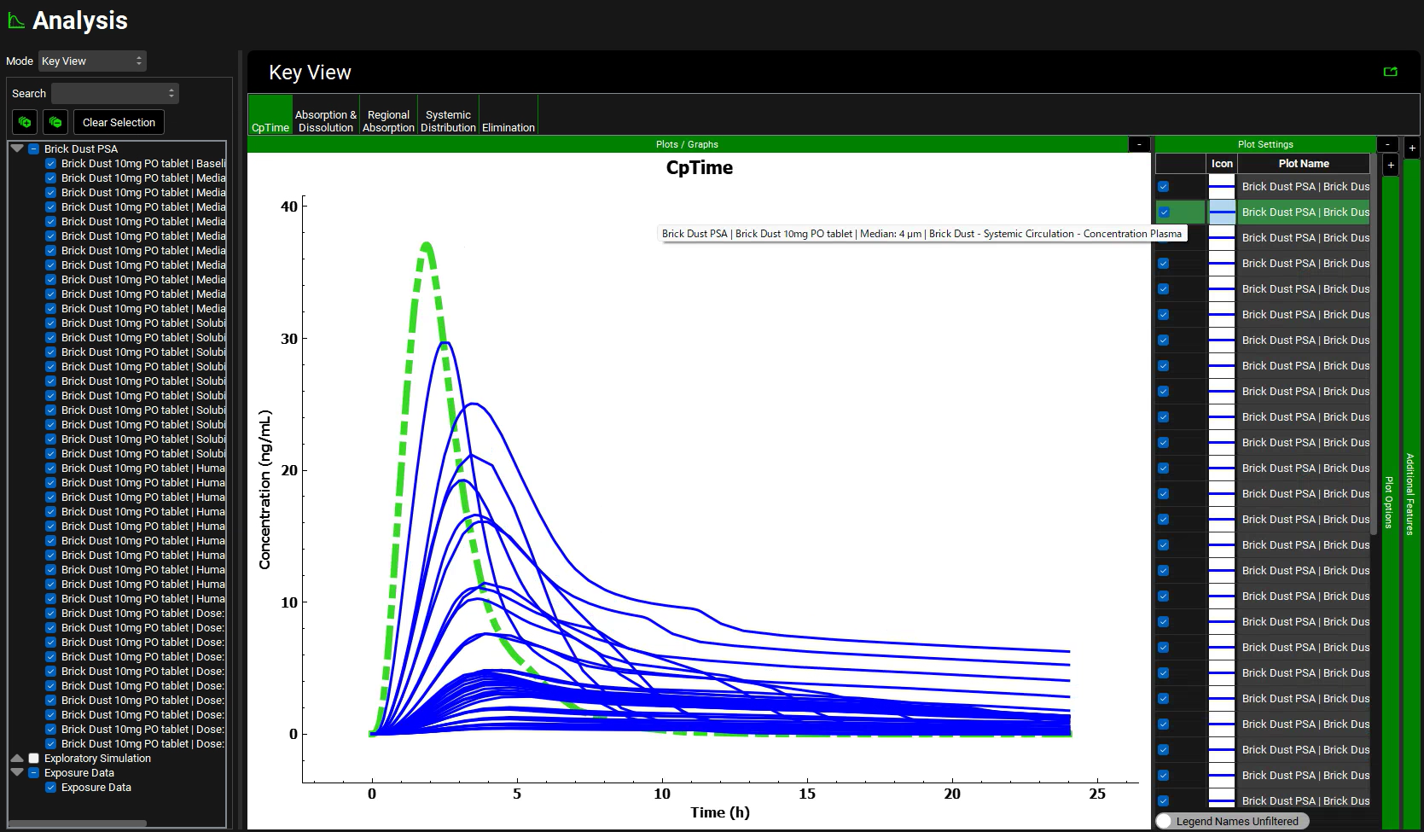Image resolution: width=1424 pixels, height=832 pixels.
Task: Expand Plot Options with its plus button
Action: 1390,165
